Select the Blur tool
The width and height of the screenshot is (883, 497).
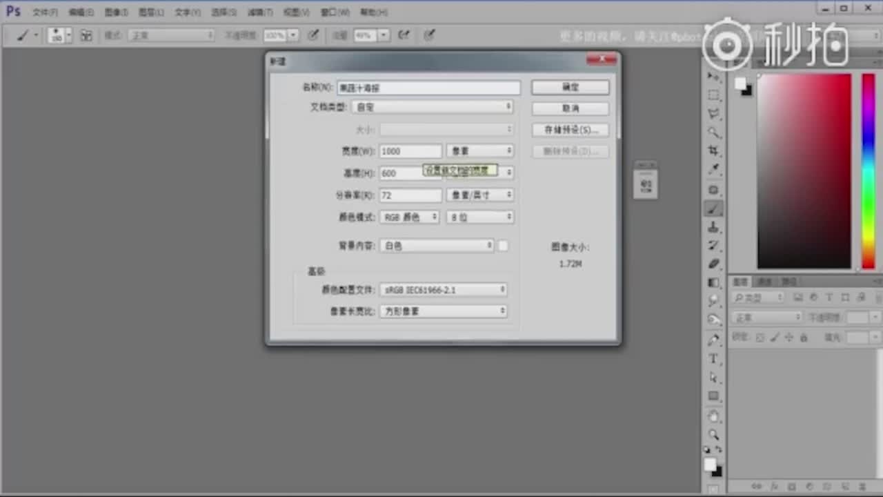[x=714, y=302]
